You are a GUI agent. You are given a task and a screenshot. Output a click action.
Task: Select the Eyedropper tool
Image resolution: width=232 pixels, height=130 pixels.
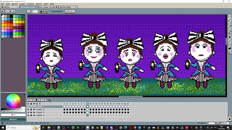[229, 26]
